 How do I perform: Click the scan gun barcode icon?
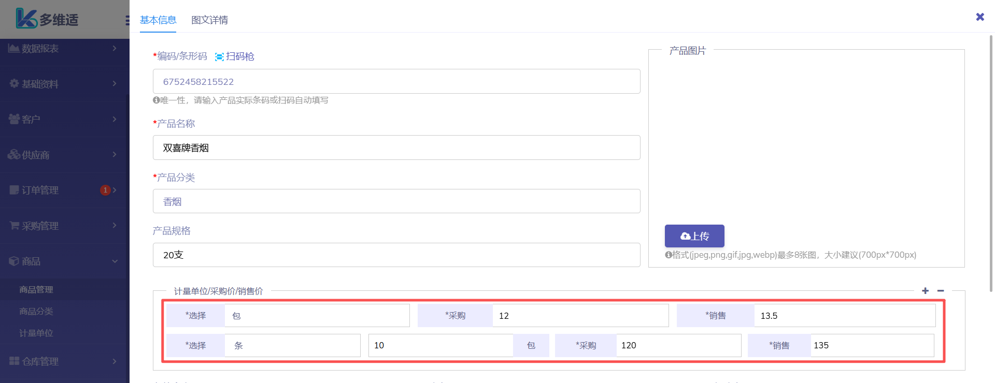click(220, 57)
